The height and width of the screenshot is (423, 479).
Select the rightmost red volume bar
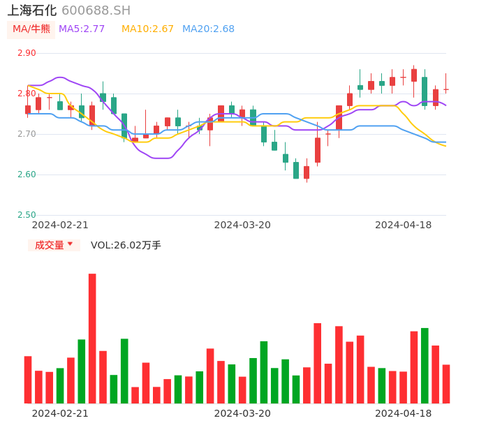click(446, 384)
